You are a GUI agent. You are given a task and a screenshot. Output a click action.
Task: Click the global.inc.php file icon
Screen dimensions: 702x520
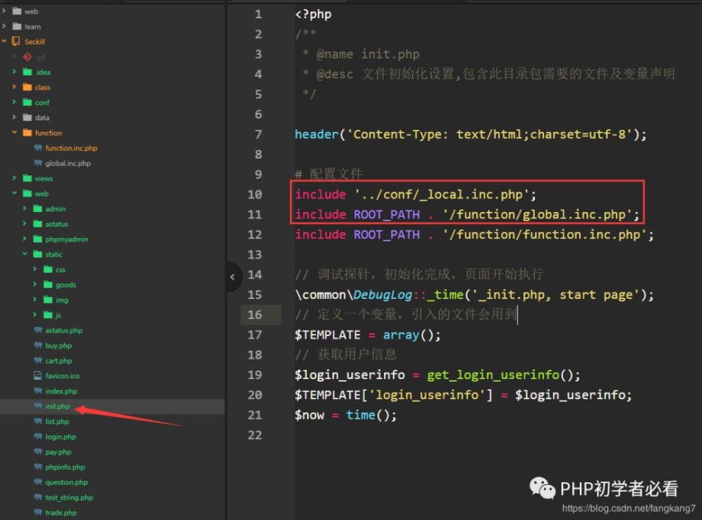[38, 164]
